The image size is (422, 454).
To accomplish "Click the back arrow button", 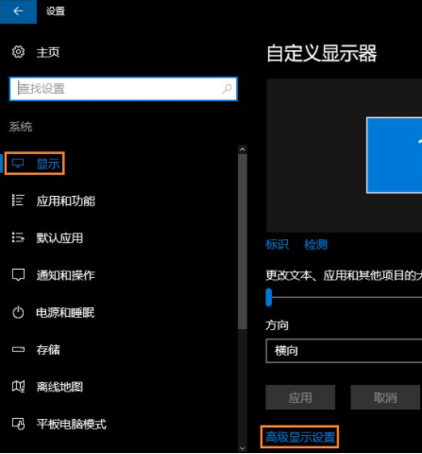I will pos(18,11).
